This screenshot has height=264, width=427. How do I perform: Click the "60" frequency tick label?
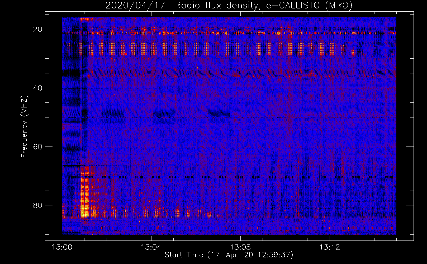click(38, 147)
